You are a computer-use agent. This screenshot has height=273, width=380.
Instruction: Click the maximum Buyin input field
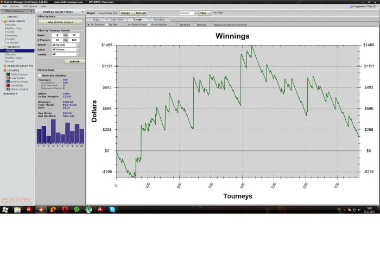click(74, 35)
